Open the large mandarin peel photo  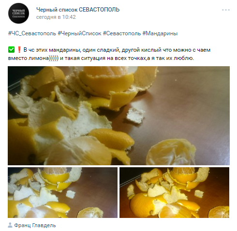[118, 115]
